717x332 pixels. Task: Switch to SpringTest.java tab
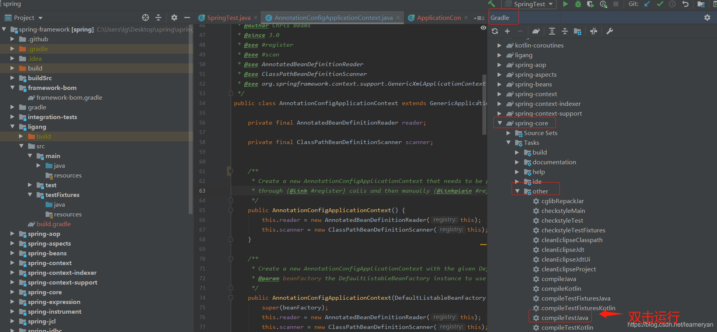229,18
